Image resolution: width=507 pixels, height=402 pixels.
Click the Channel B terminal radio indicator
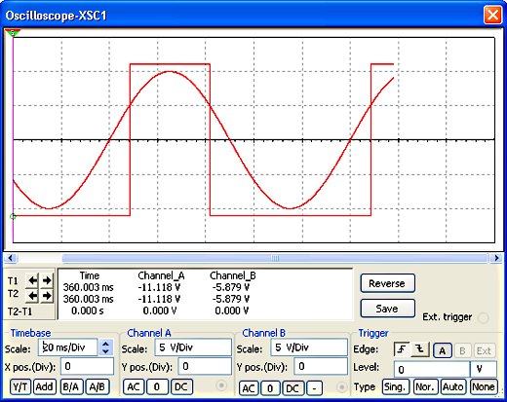click(x=342, y=387)
